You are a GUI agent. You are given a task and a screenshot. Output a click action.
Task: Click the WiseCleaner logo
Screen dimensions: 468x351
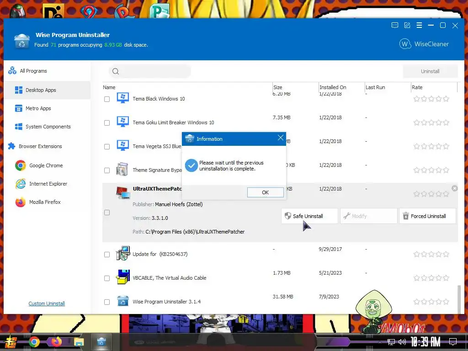(x=424, y=44)
